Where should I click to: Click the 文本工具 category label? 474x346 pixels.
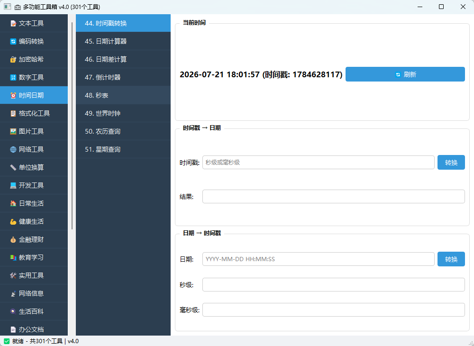tap(31, 23)
